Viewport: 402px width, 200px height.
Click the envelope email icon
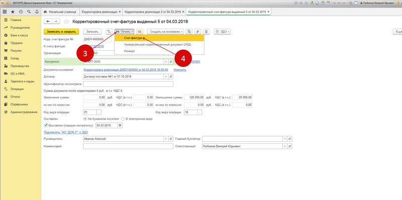[x=140, y=32]
